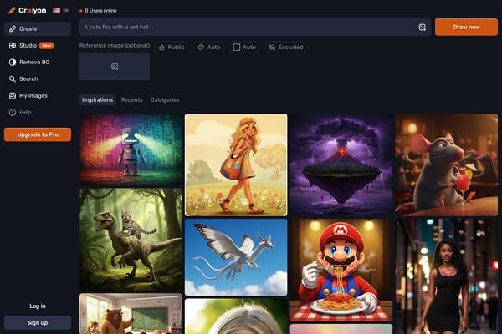This screenshot has height=334, width=502.
Task: Click the Reference image (optional) label
Action: 115,45
